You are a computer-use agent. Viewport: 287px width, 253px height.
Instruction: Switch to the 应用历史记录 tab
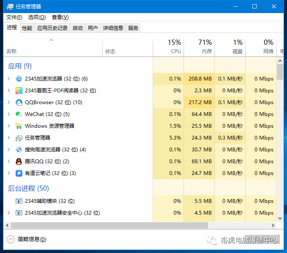click(x=52, y=28)
